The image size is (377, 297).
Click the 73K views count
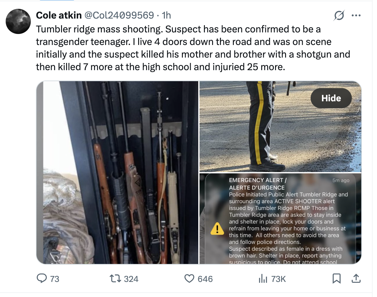278,279
